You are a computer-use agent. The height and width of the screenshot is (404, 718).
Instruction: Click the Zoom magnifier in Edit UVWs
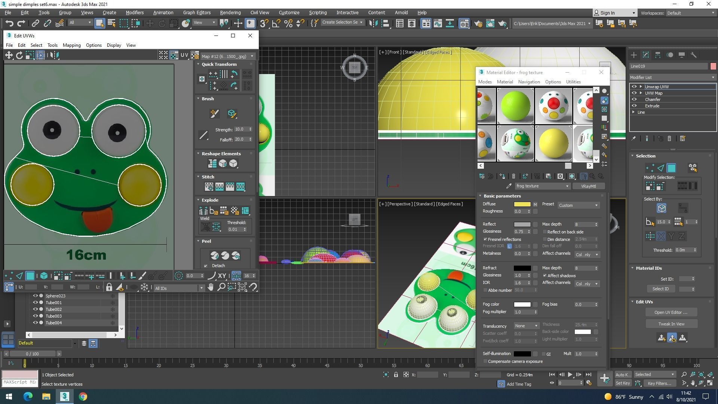[221, 287]
